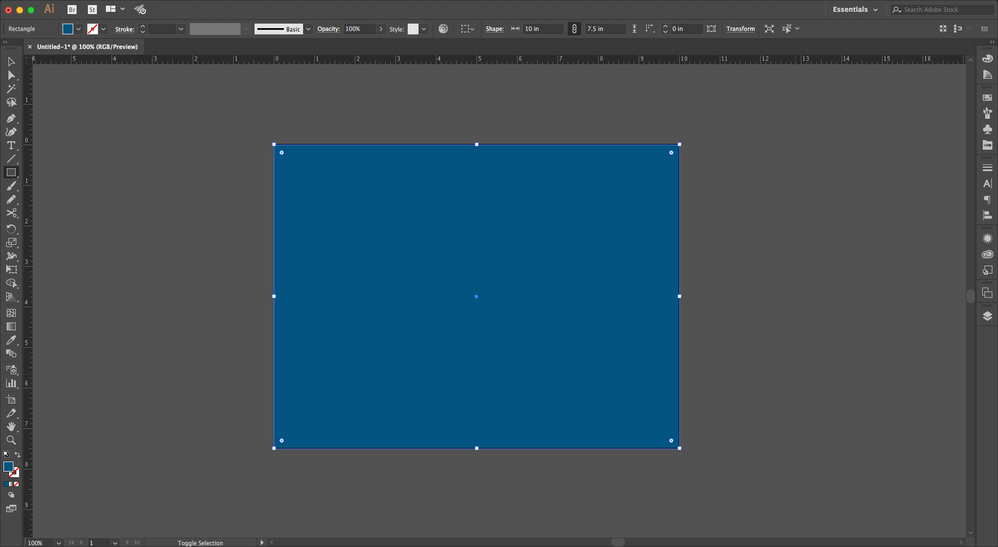Image resolution: width=998 pixels, height=547 pixels.
Task: Pick the Eyedropper tool
Action: point(11,340)
